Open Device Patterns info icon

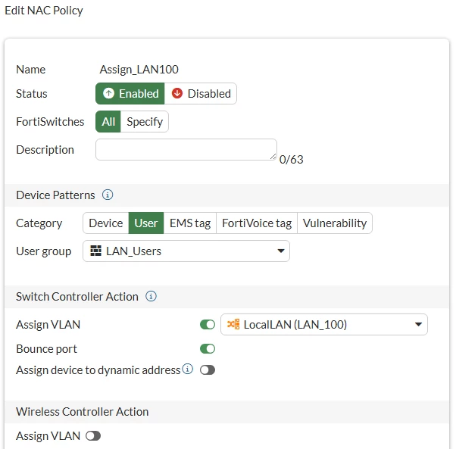(108, 195)
